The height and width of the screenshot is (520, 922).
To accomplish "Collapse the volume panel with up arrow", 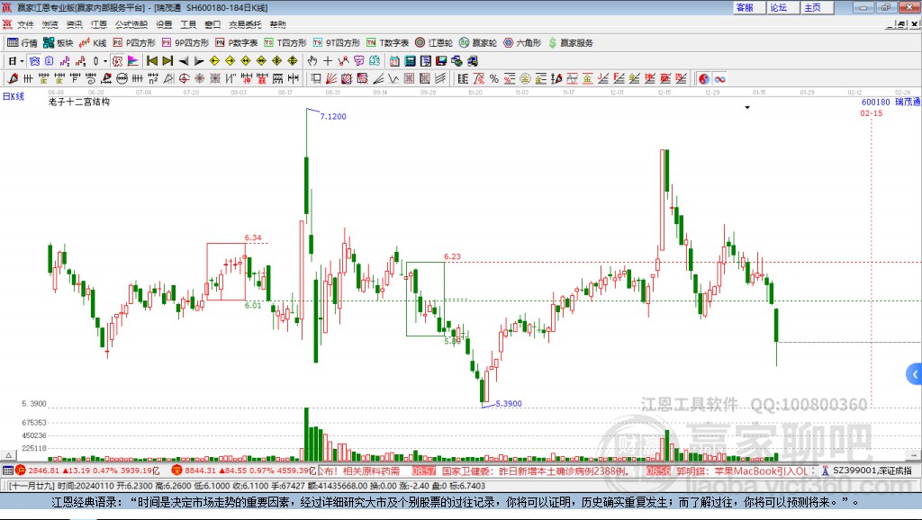I will [x=8, y=455].
